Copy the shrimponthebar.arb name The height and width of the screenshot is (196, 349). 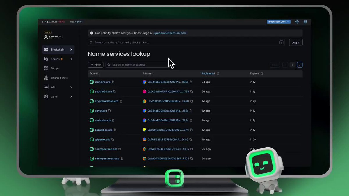(122, 159)
